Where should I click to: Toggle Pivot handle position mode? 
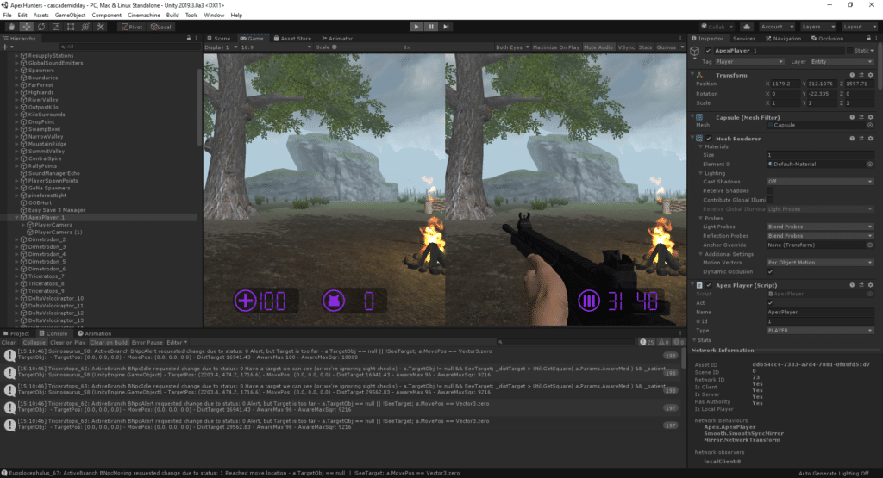pos(132,27)
